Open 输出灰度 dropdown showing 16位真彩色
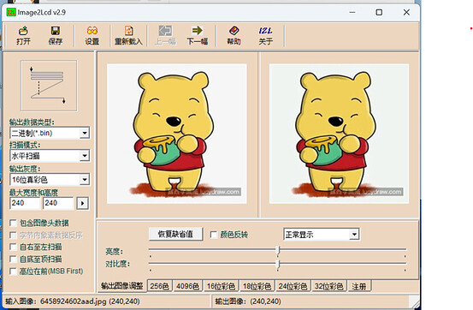 (x=50, y=180)
